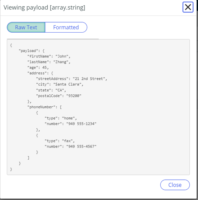Click the "phoneNumber": [ line
Viewport: 198px width, 200px height.
(x=45, y=107)
